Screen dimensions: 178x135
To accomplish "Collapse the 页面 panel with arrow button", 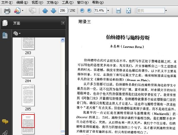I will click(x=63, y=23).
